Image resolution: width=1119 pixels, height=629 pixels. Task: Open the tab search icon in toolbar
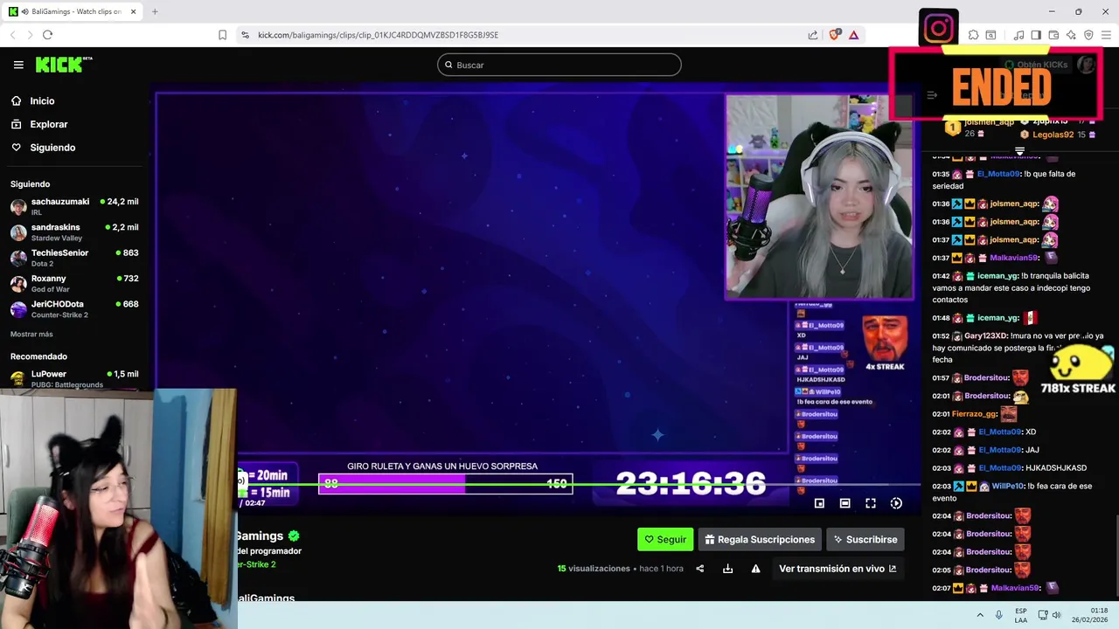pyautogui.click(x=990, y=35)
